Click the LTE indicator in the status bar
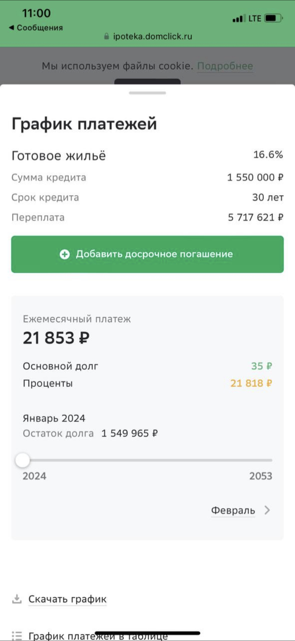 (x=254, y=18)
